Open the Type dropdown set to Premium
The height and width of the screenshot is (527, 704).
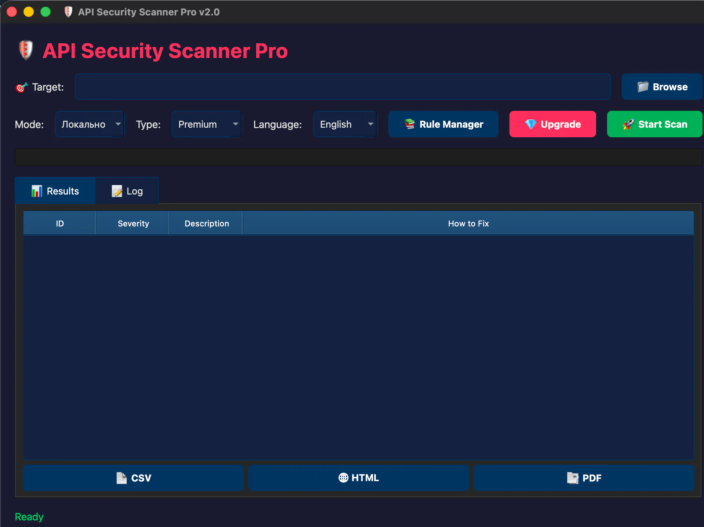coord(207,124)
